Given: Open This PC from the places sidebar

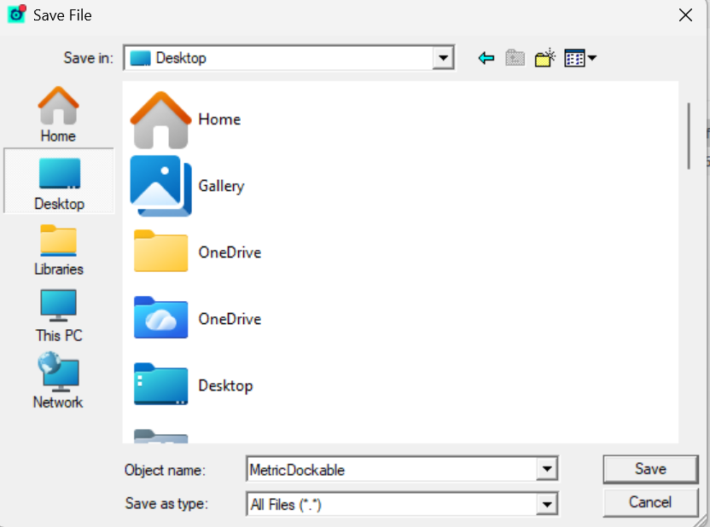Looking at the screenshot, I should click(x=59, y=316).
